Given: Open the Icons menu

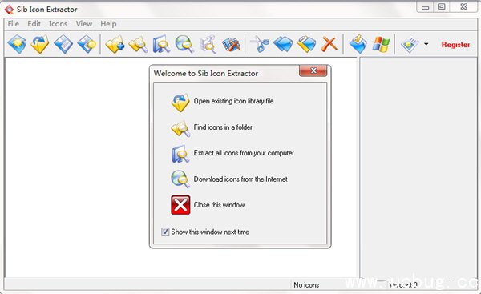Looking at the screenshot, I should point(58,24).
